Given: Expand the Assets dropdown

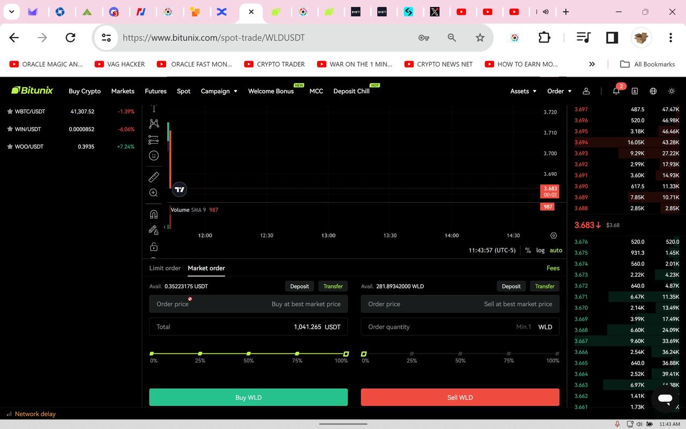Looking at the screenshot, I should [523, 91].
